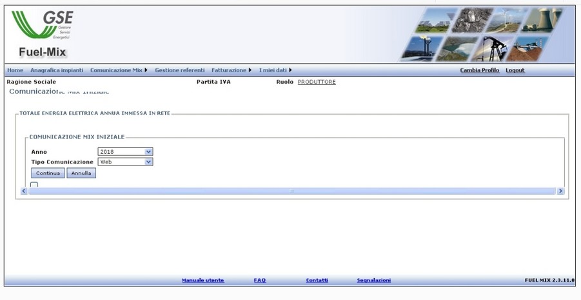Click the wind turbine thumbnail in banner

506,21
